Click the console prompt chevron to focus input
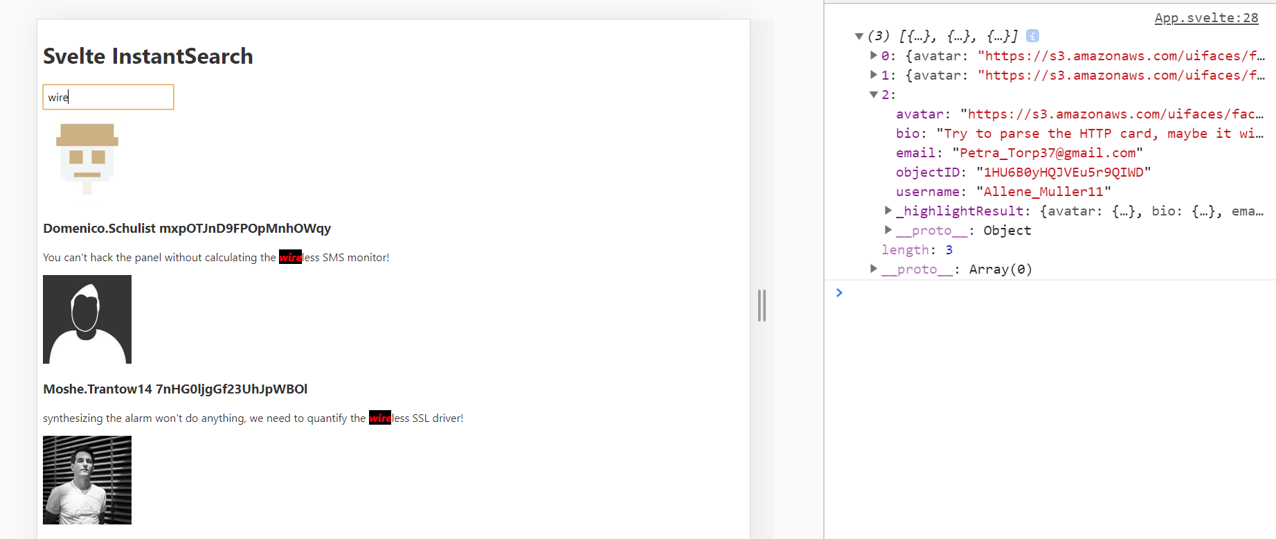The width and height of the screenshot is (1276, 539). (839, 293)
